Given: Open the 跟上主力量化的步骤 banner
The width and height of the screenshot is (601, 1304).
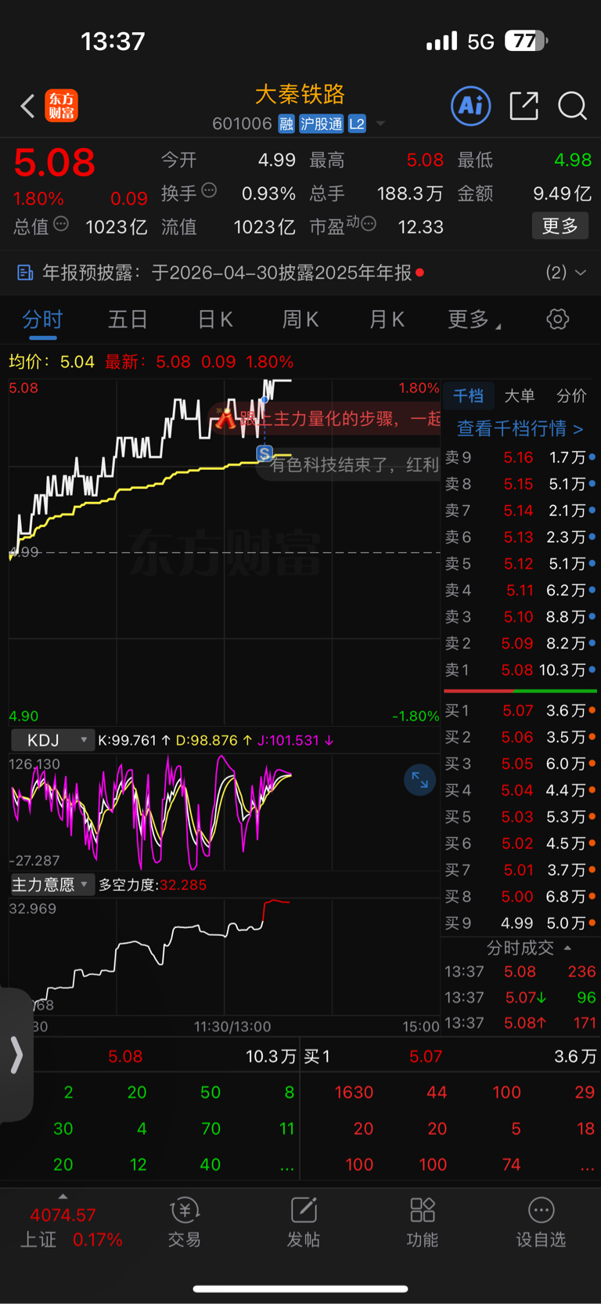Looking at the screenshot, I should [x=326, y=417].
